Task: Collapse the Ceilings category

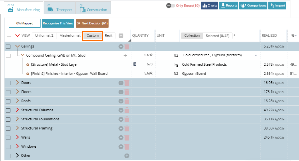Action: 18,47
